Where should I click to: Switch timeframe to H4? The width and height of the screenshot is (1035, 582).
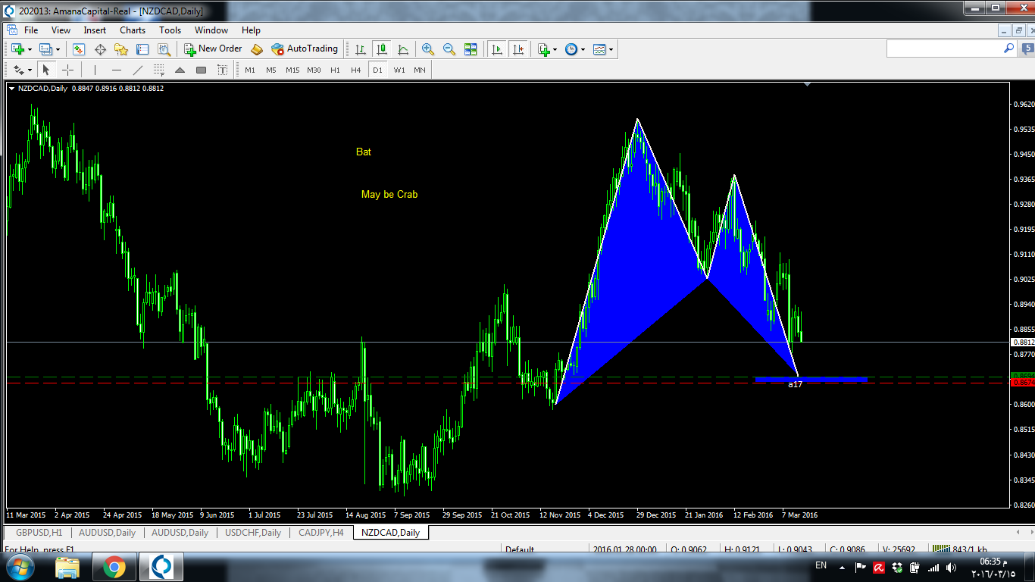click(356, 70)
